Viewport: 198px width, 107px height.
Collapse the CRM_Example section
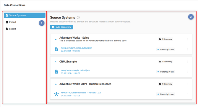(56, 62)
